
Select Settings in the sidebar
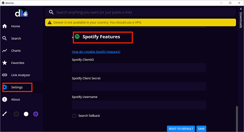tap(17, 87)
